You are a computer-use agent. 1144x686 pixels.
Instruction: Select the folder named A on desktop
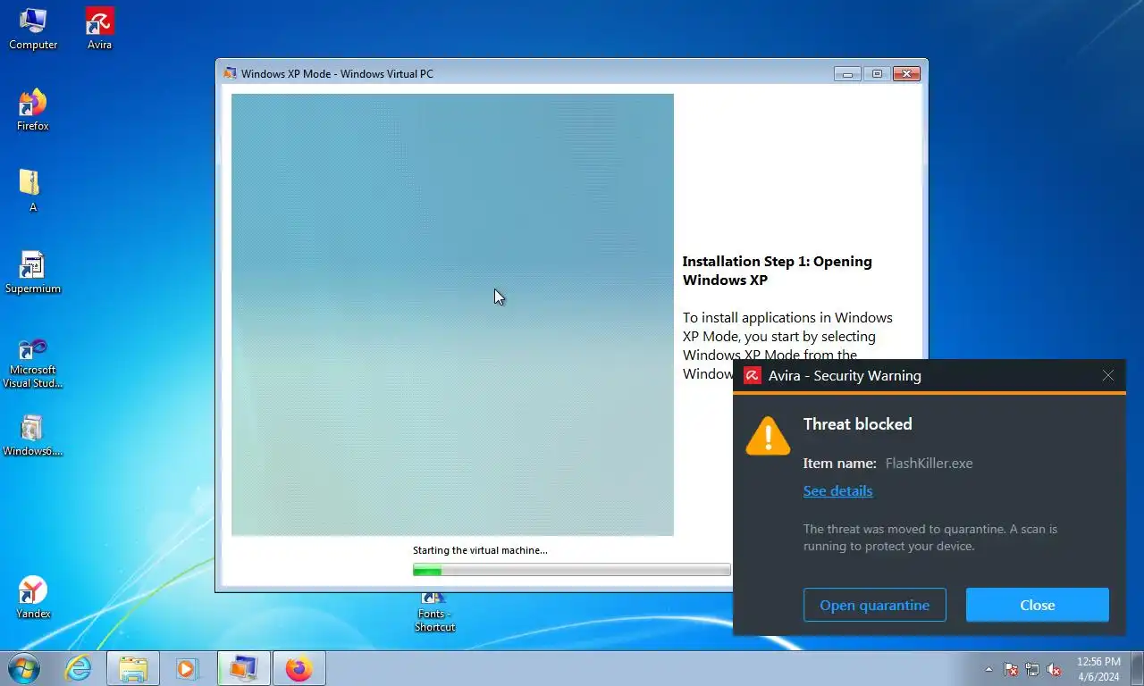33,190
